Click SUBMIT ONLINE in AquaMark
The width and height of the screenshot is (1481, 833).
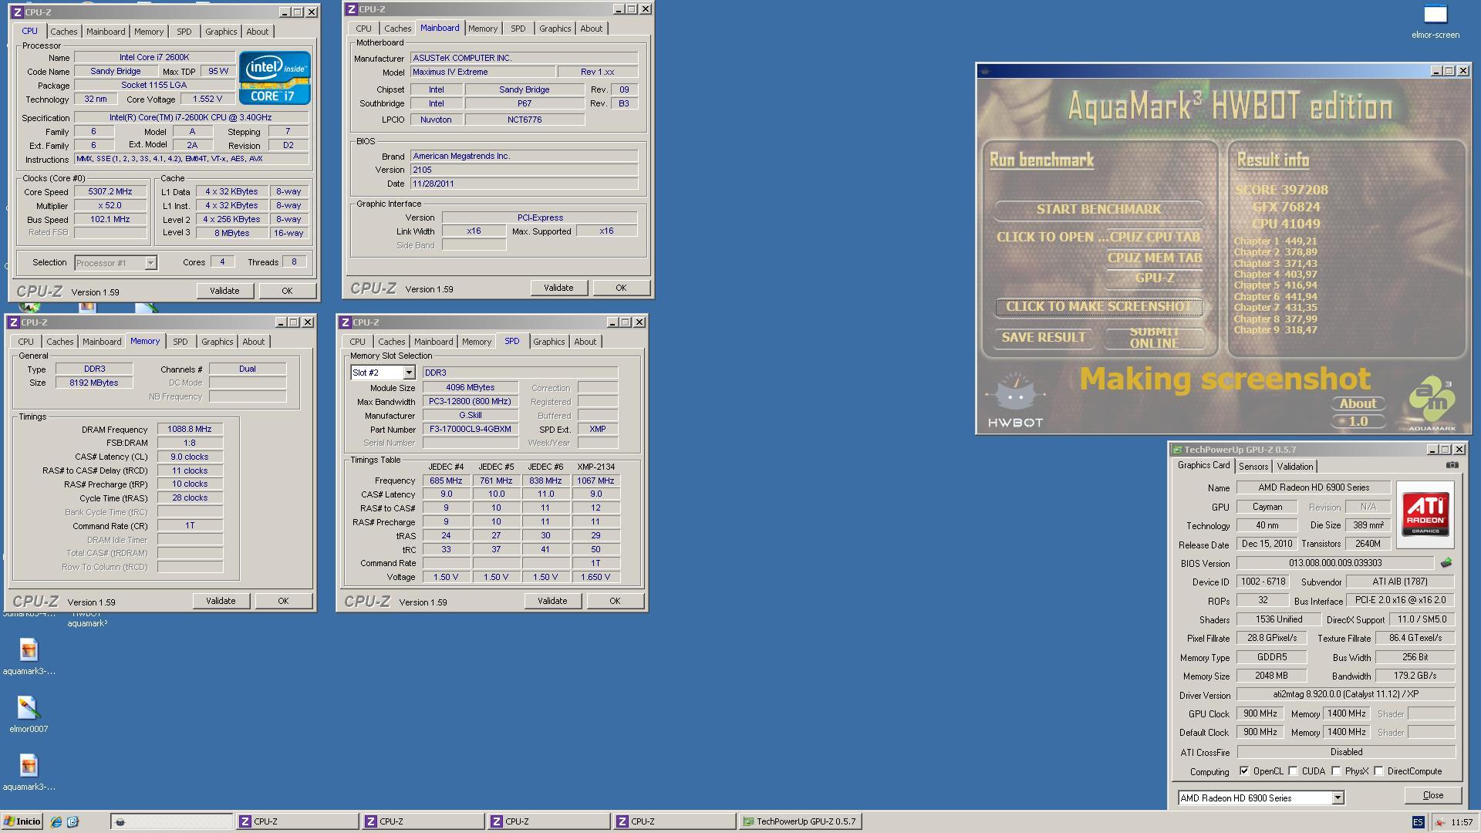pos(1154,337)
